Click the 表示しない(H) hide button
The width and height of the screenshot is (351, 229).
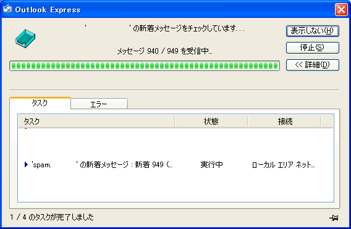[x=313, y=31]
